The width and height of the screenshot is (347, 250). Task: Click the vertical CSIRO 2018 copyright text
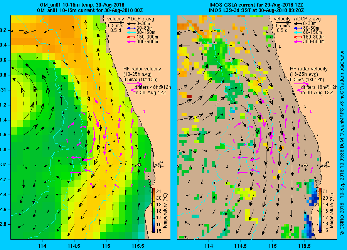[342, 142]
